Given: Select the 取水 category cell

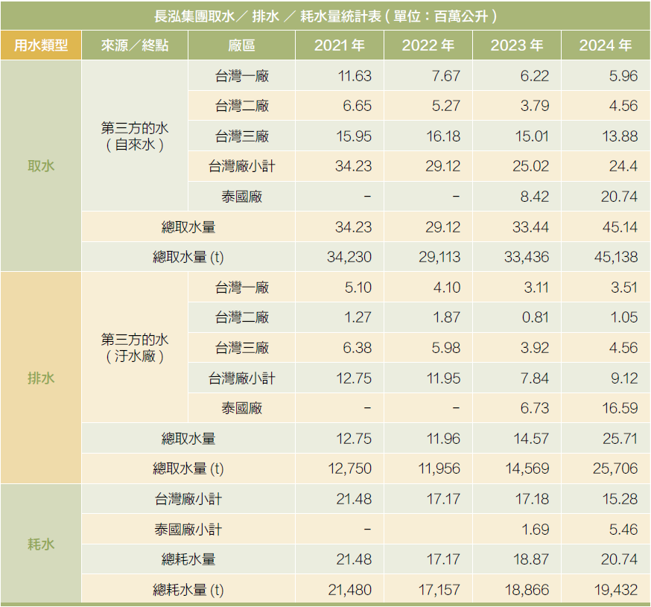Looking at the screenshot, I should 41,166.
